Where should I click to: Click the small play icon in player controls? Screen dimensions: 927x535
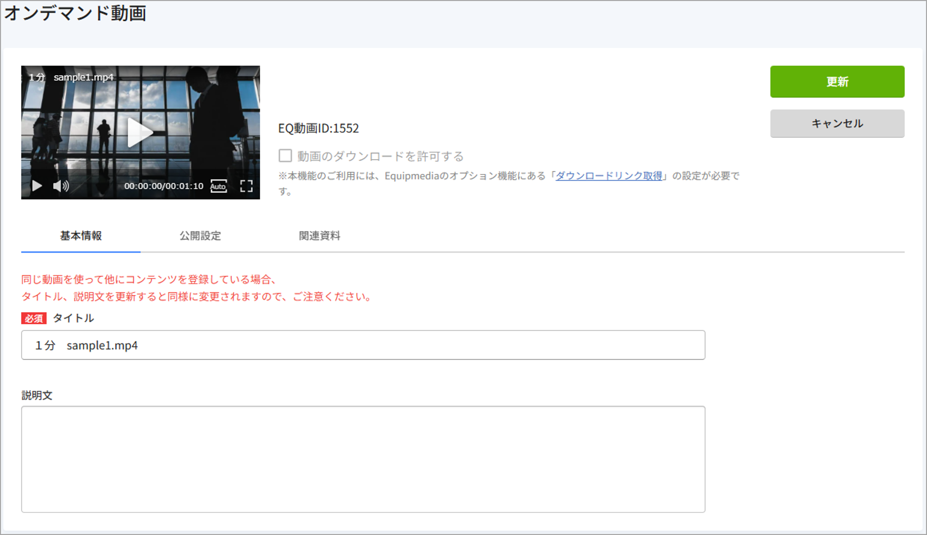point(37,186)
